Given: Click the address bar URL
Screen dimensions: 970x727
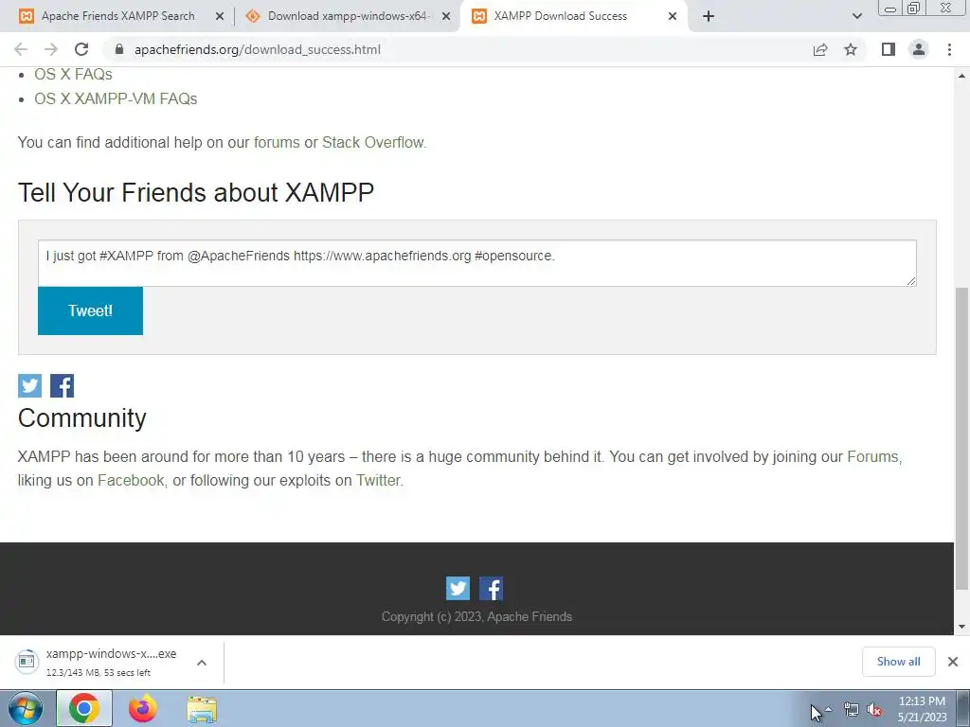Looking at the screenshot, I should tap(258, 49).
